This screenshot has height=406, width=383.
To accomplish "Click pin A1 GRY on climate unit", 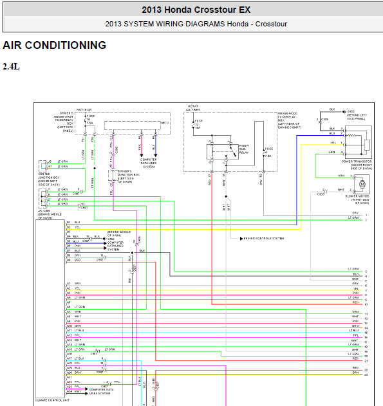I will point(74,284).
